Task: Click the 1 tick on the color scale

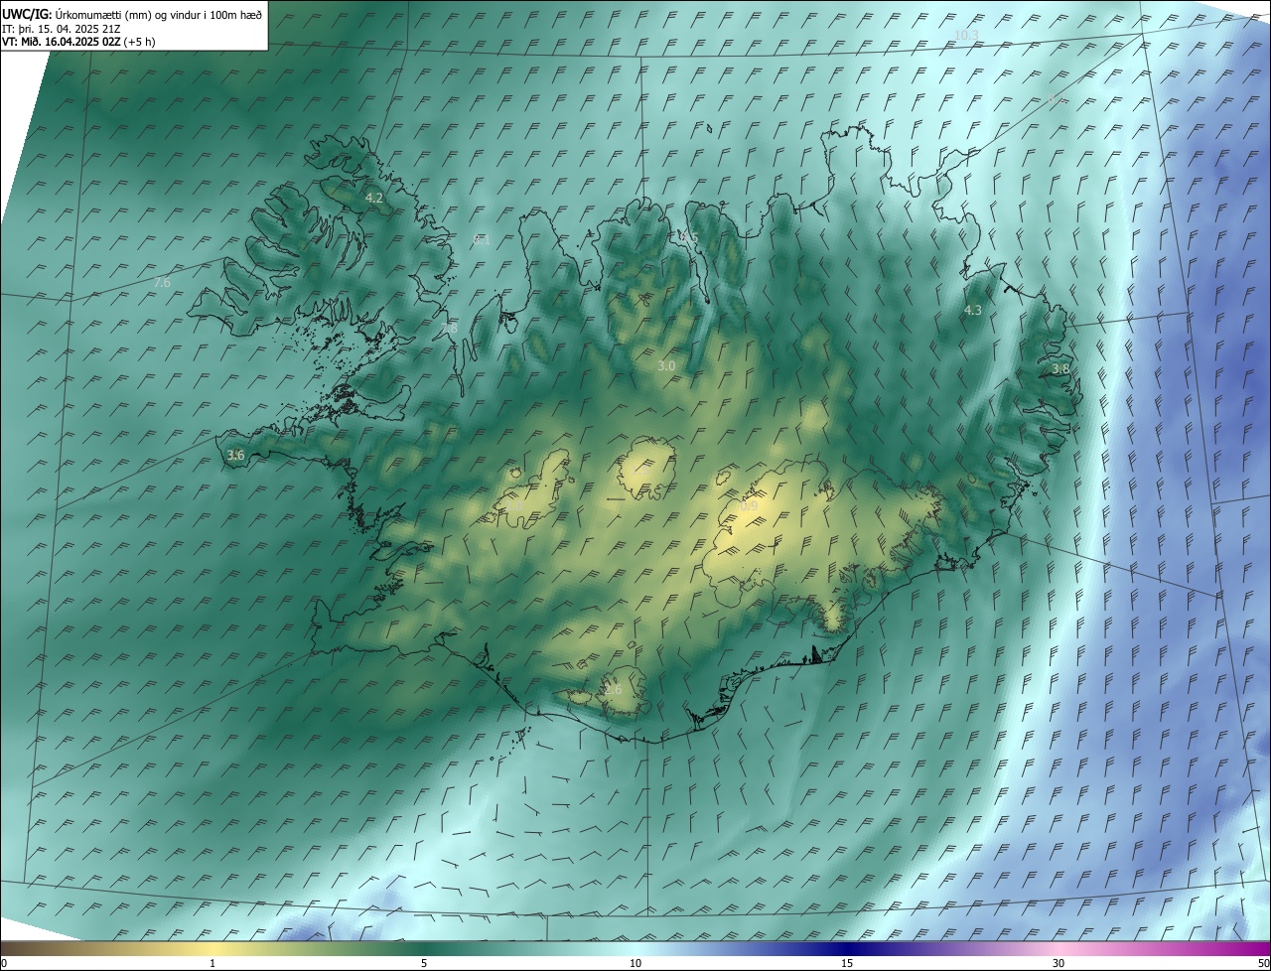Action: [212, 963]
